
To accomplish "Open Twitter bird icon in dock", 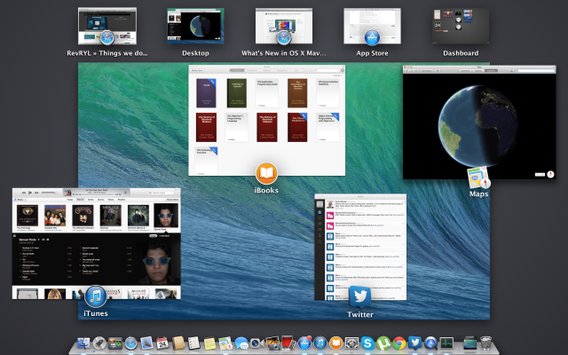I will click(x=414, y=342).
